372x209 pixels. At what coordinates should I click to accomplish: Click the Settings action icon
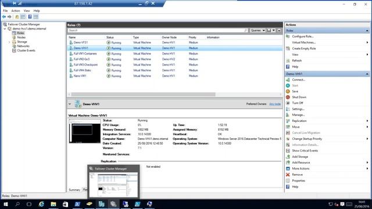[288, 109]
